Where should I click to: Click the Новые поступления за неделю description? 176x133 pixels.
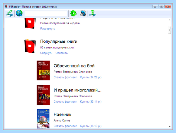(60, 23)
